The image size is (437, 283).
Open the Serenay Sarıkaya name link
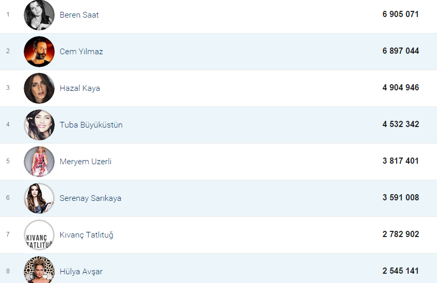[90, 198]
